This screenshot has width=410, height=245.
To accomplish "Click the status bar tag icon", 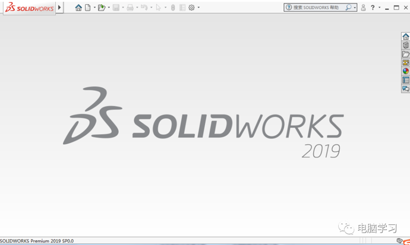I will (399, 241).
